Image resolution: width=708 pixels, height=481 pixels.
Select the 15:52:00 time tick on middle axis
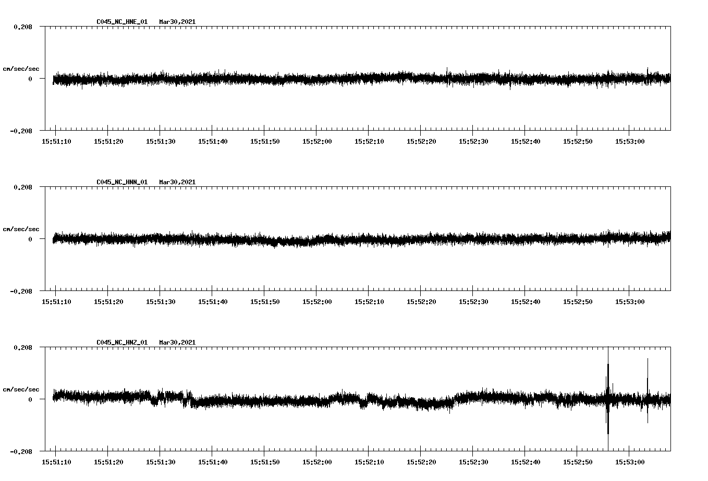(x=318, y=300)
